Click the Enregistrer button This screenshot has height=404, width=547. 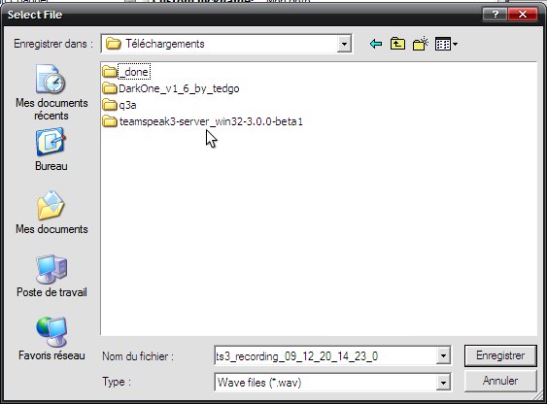pos(500,355)
